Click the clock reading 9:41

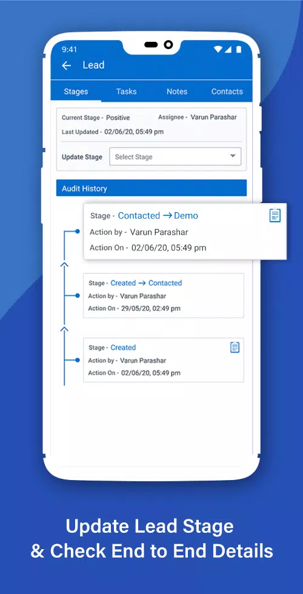click(69, 49)
